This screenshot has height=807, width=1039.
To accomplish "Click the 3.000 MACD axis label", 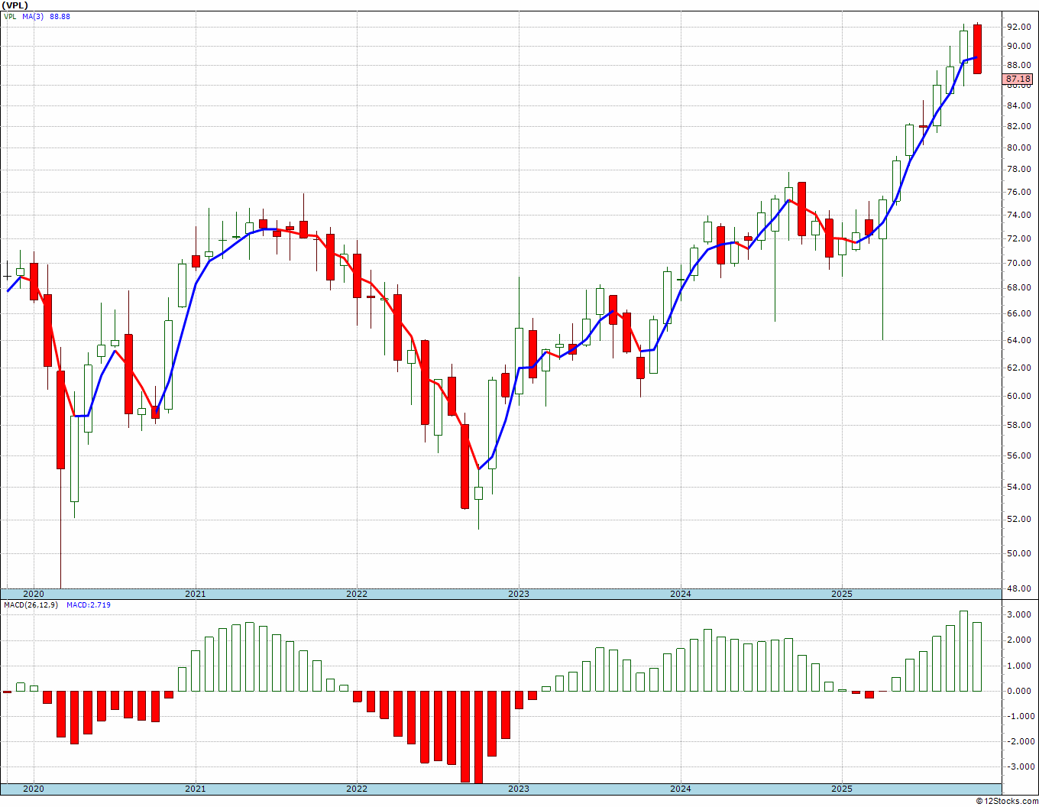I will click(x=1020, y=614).
